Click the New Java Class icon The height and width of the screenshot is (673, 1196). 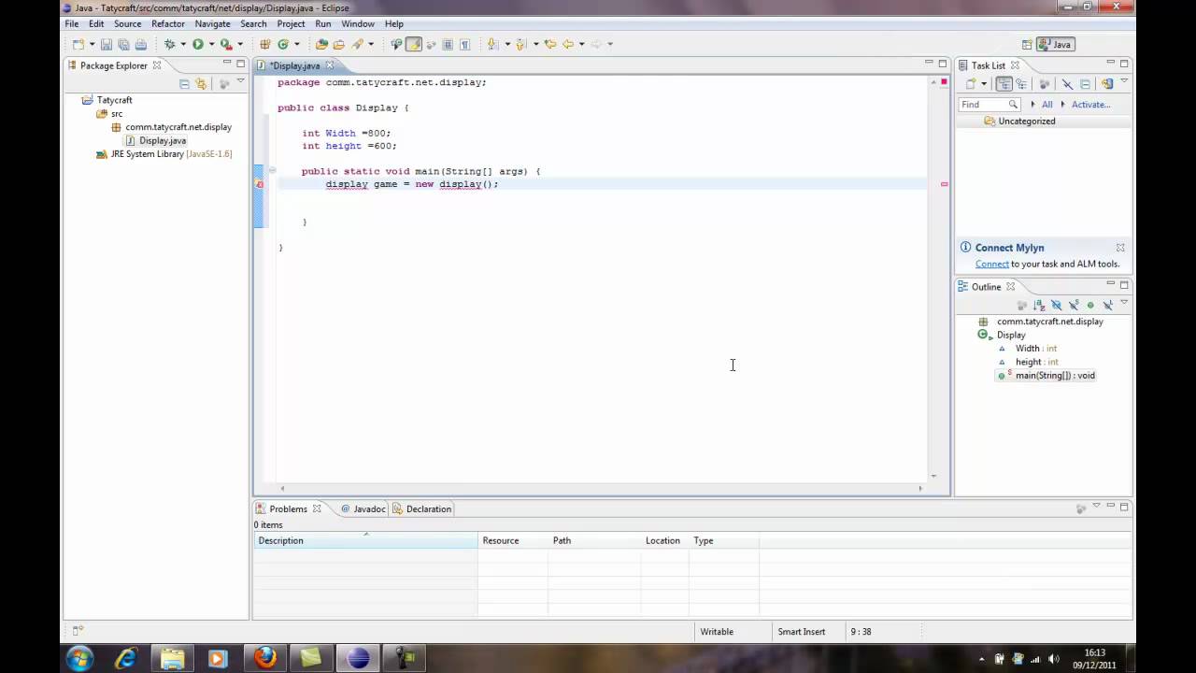283,44
